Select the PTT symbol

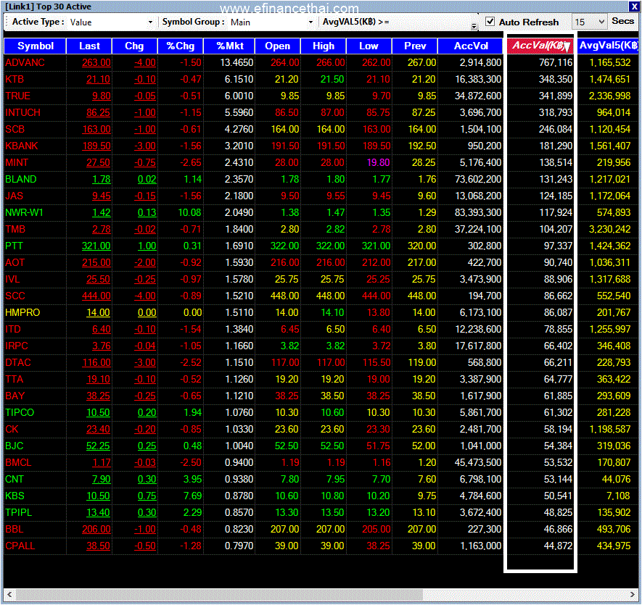(15, 246)
